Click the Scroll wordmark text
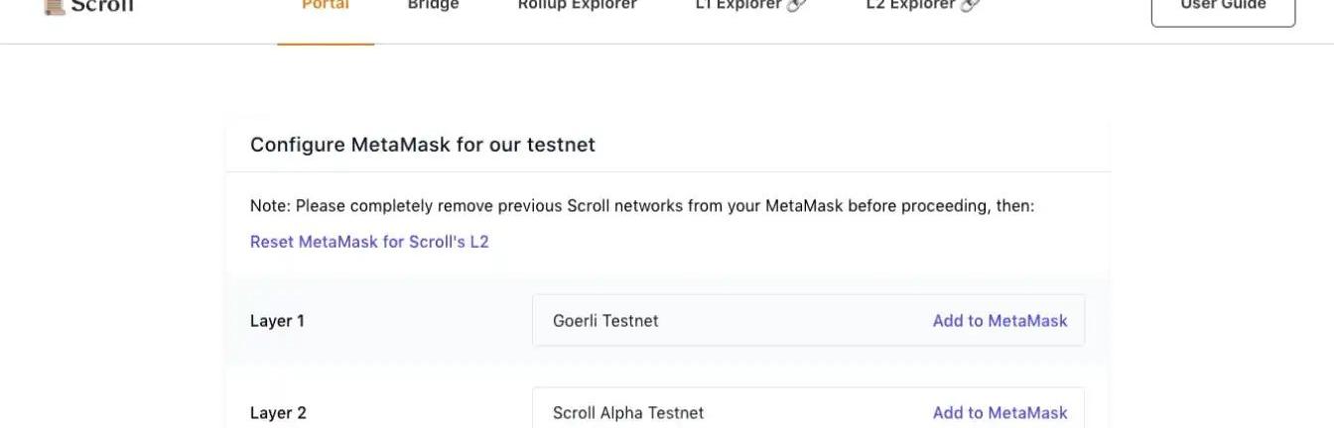The width and height of the screenshot is (1334, 428). (x=101, y=6)
